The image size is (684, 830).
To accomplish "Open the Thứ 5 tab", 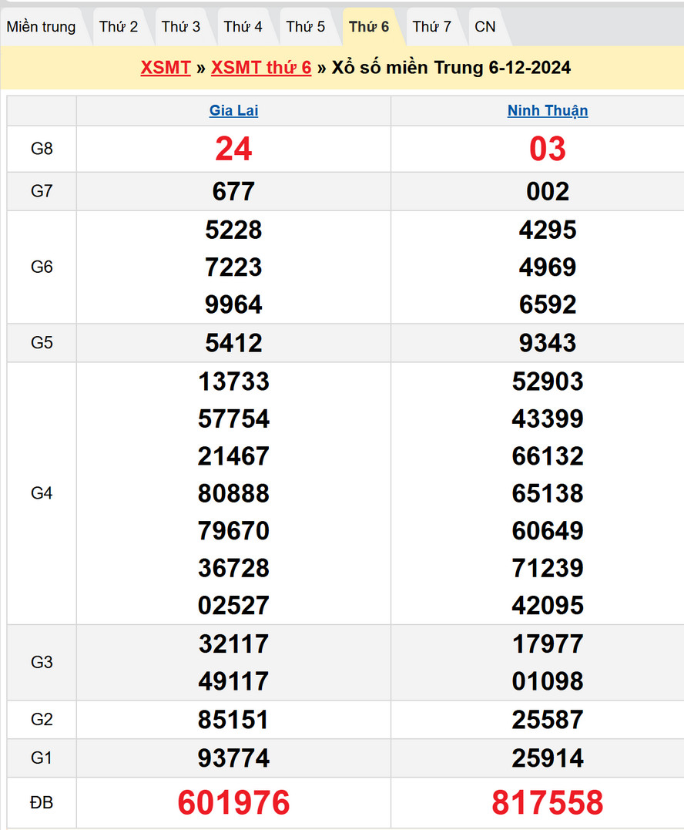I will (x=306, y=27).
